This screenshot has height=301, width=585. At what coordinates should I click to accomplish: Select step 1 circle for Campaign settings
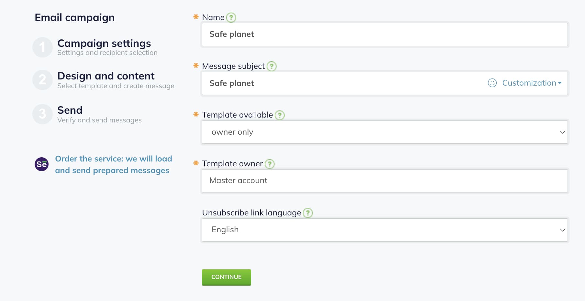tap(42, 47)
